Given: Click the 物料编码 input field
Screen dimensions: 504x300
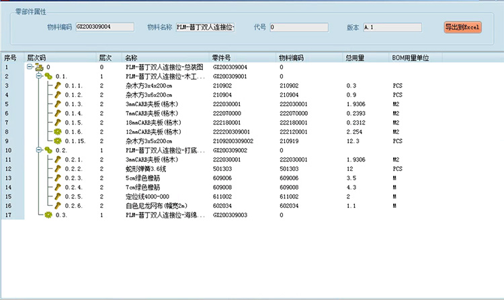Looking at the screenshot, I should click(x=104, y=28).
